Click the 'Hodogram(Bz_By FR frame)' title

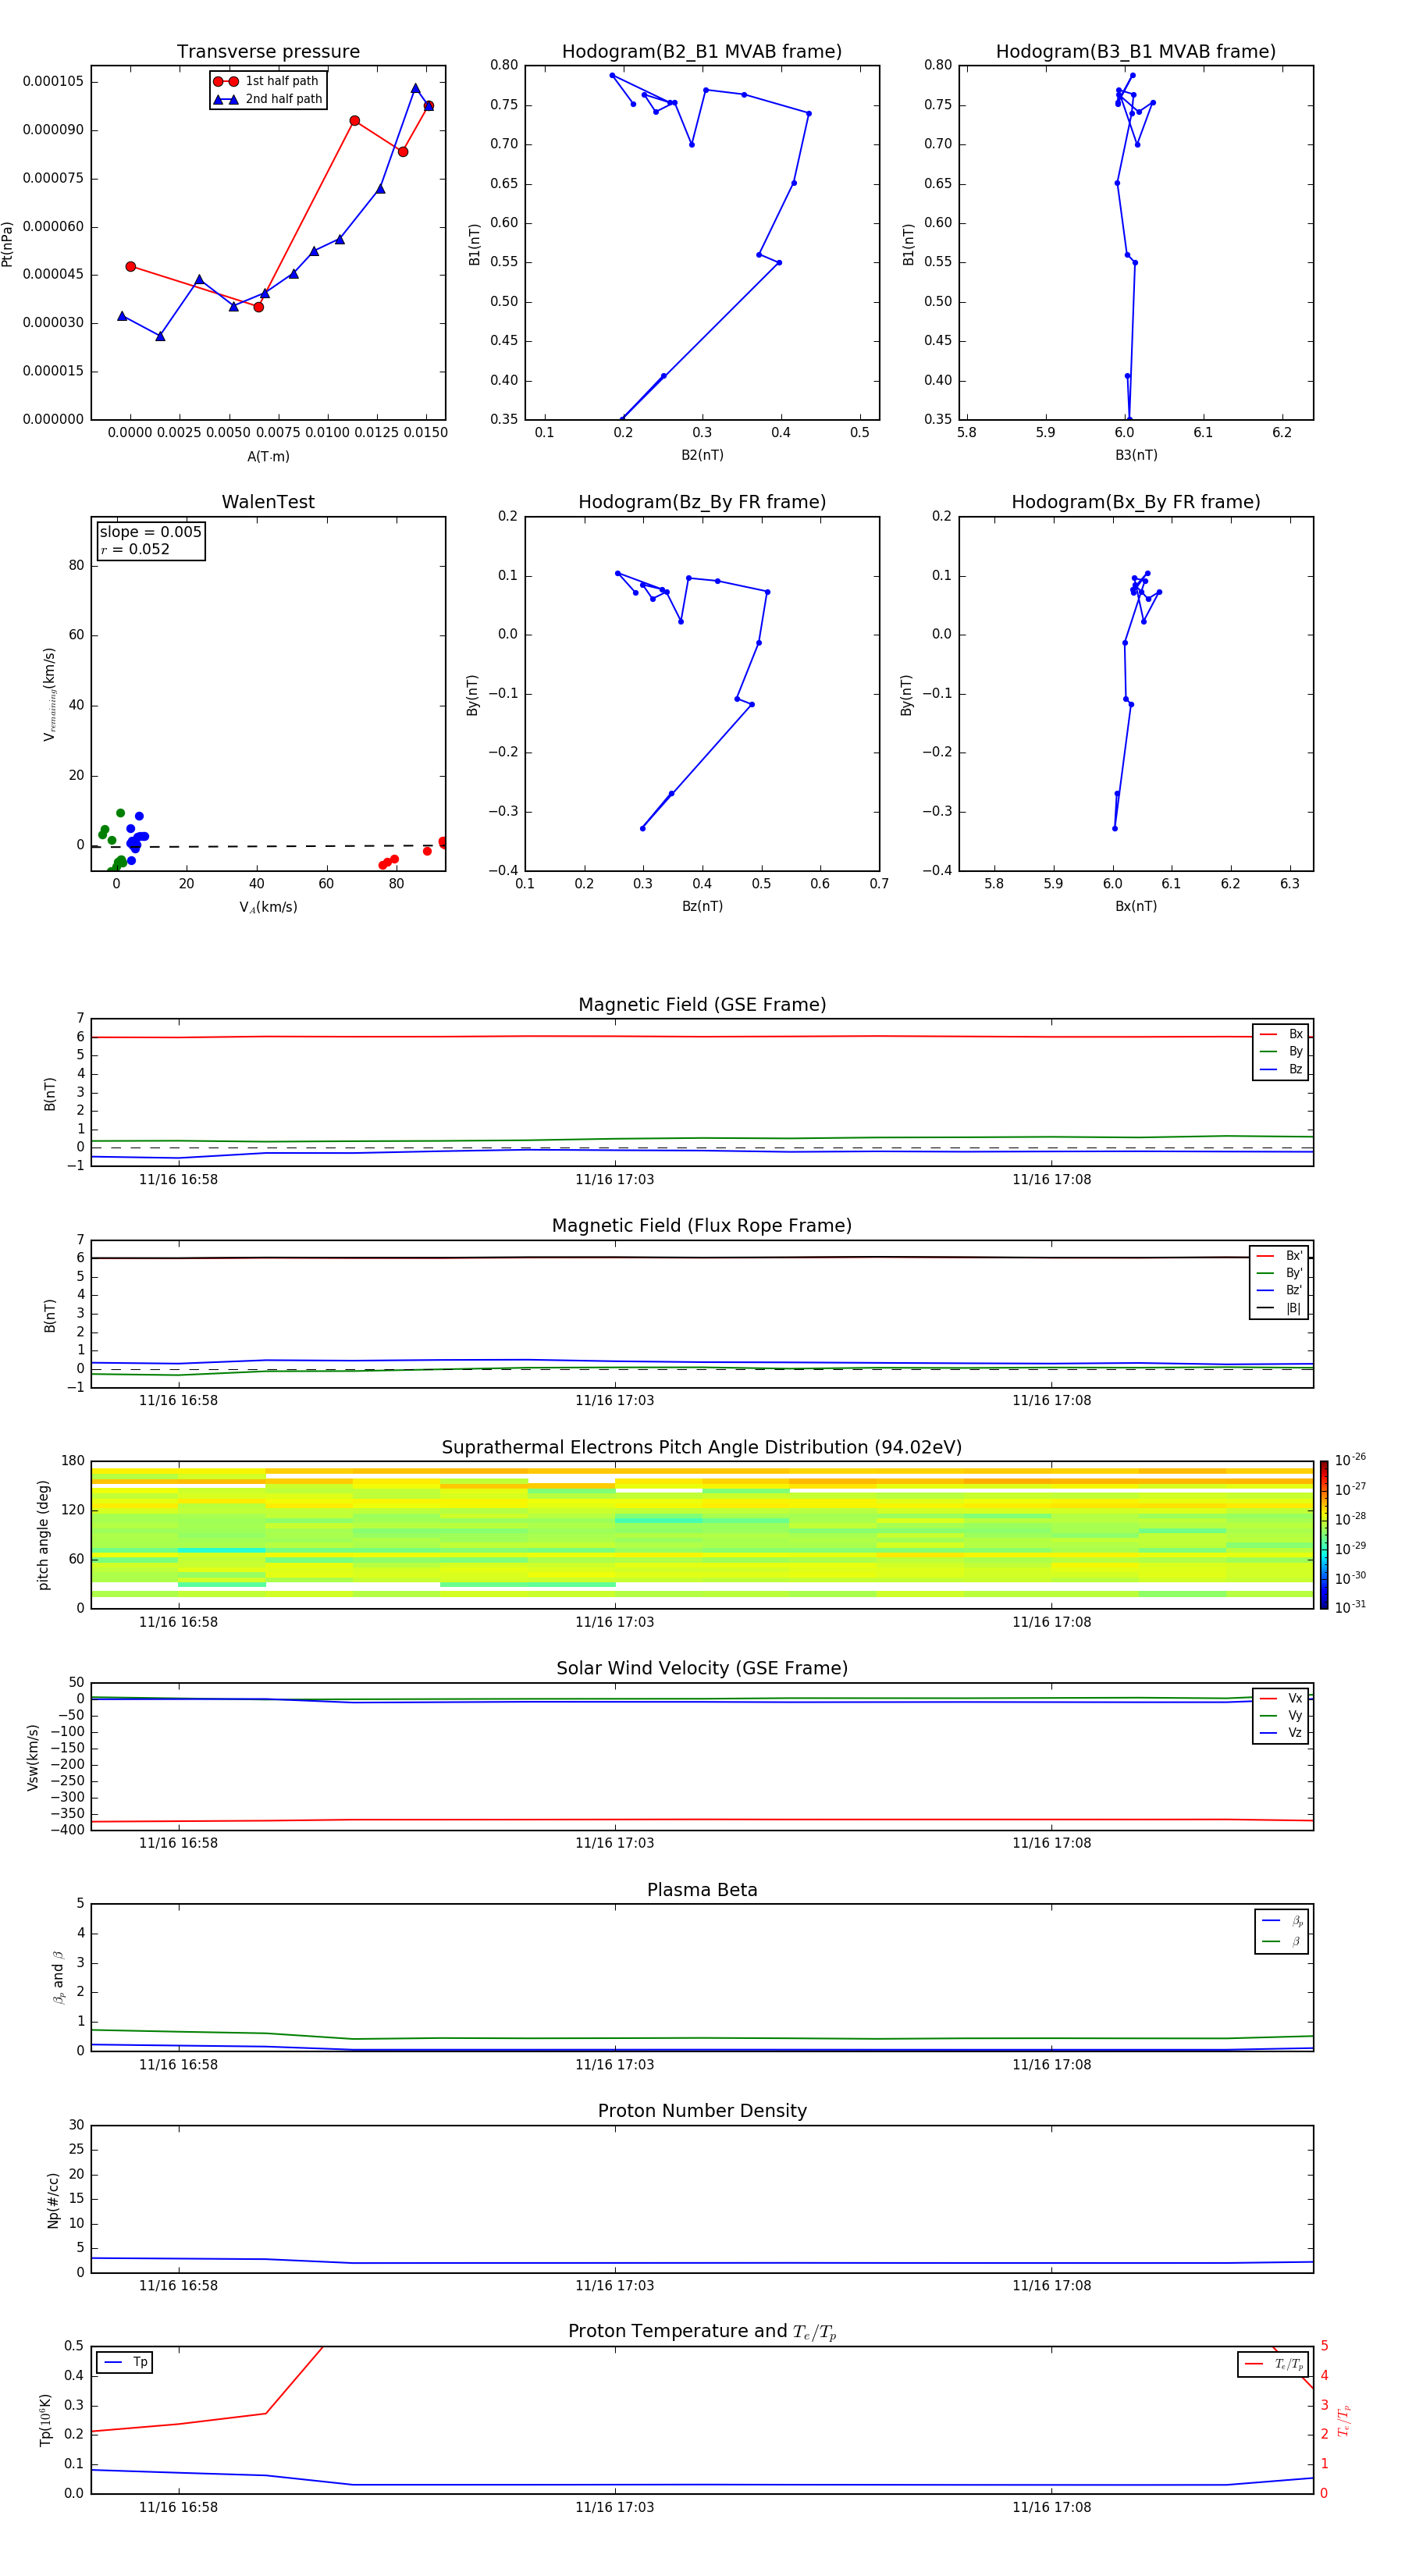click(702, 501)
